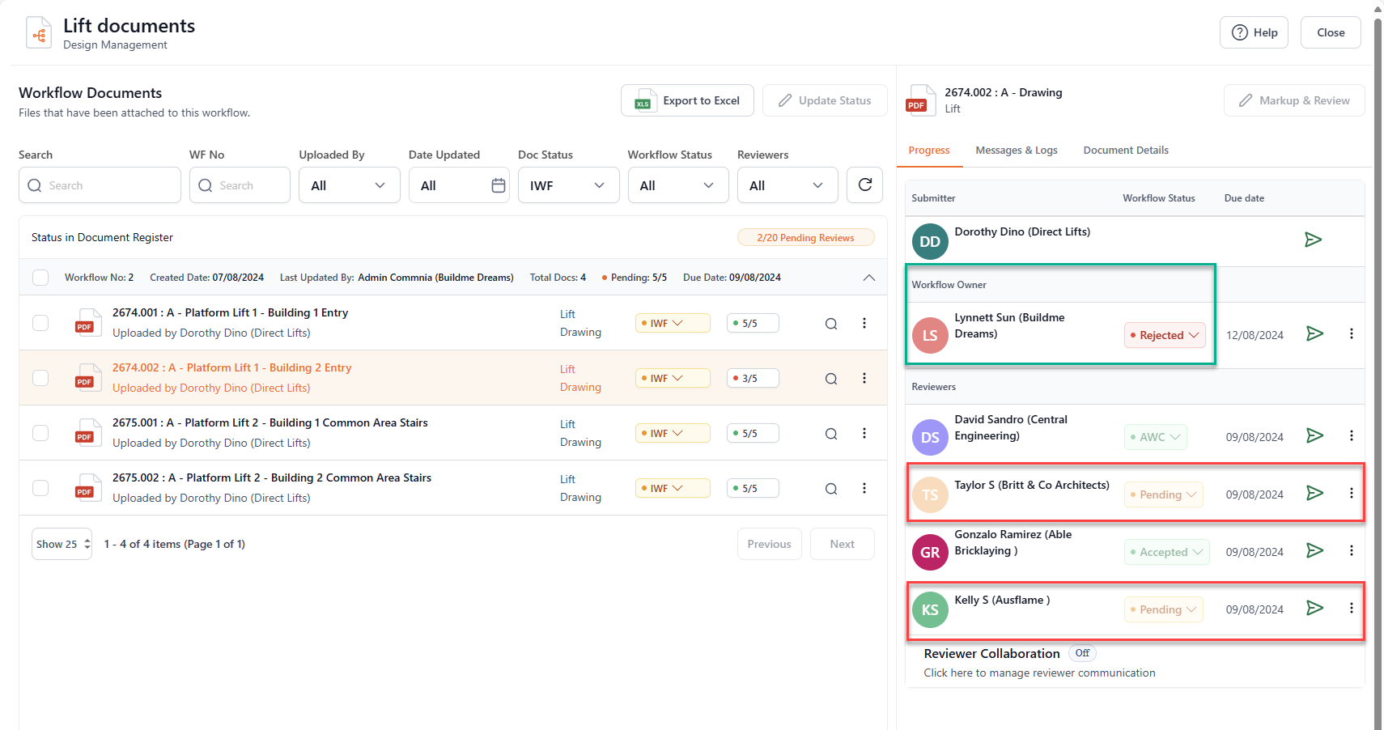Open more options for Kelly S row

tap(1351, 608)
